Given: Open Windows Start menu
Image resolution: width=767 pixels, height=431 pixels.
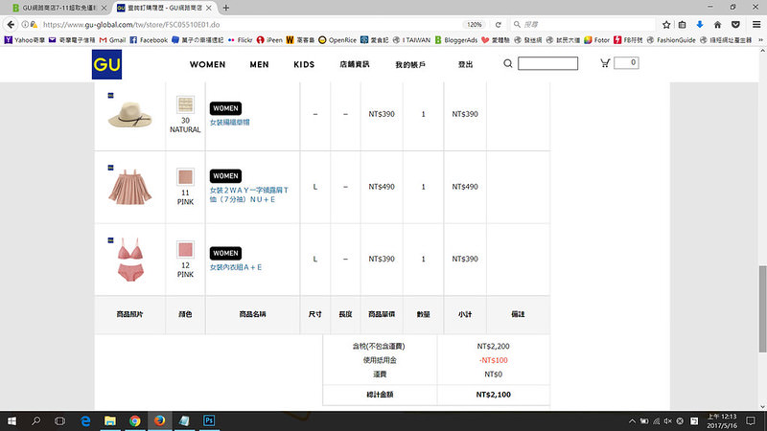Looking at the screenshot, I should tap(12, 420).
